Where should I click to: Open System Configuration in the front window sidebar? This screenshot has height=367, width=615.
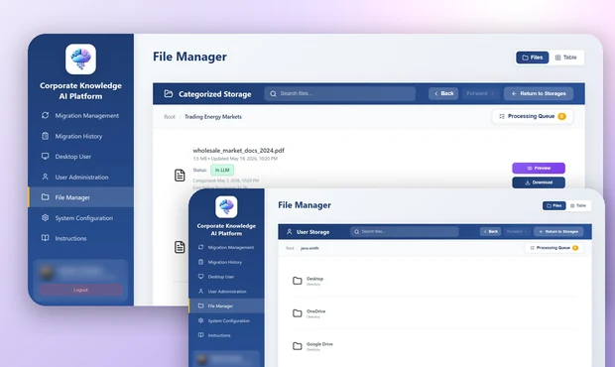pyautogui.click(x=226, y=320)
